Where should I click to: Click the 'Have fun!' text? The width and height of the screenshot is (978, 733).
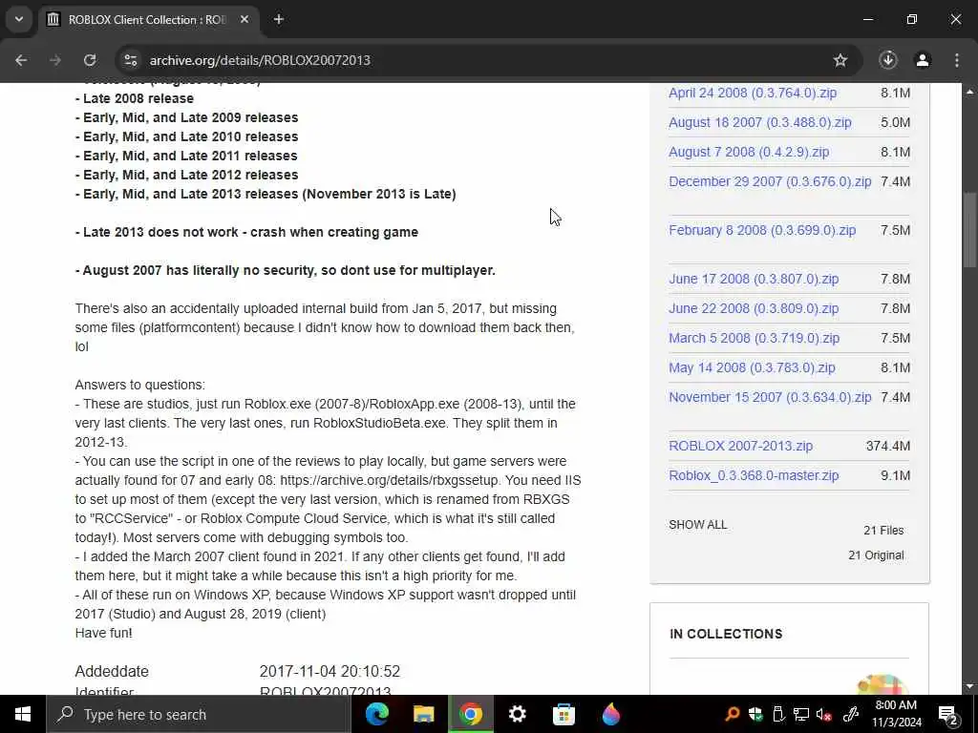pyautogui.click(x=103, y=633)
